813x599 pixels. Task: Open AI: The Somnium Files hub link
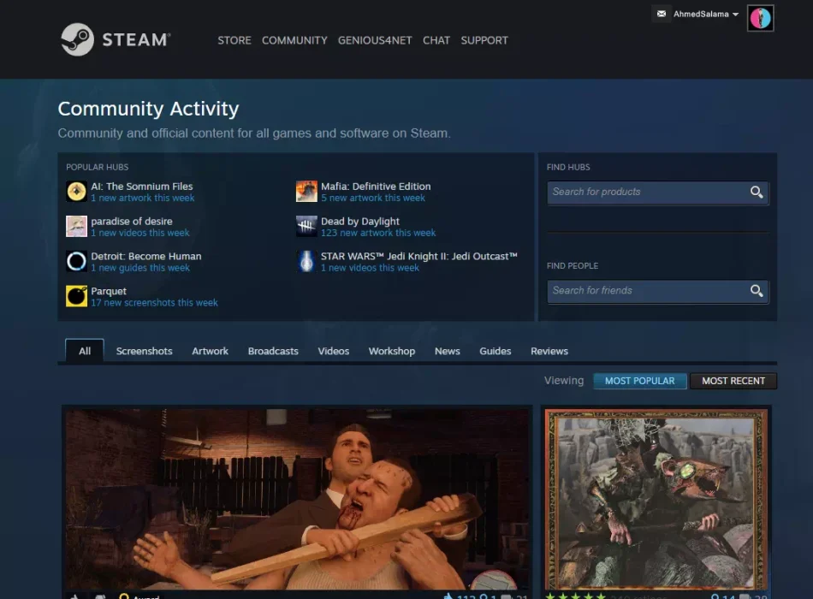[x=141, y=187]
